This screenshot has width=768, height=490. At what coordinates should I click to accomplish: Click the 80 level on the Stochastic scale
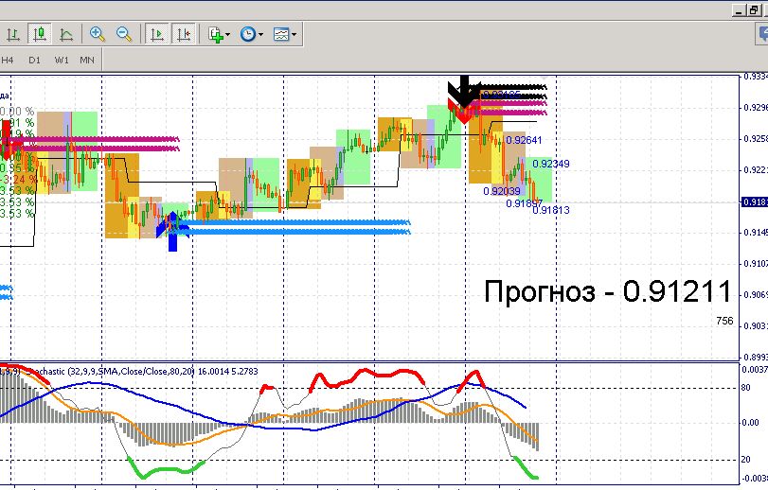[x=745, y=388]
